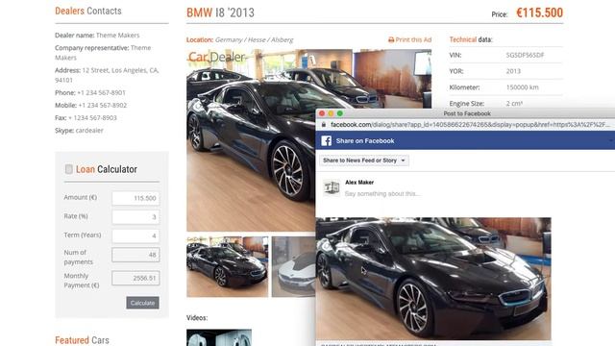
Task: Click the calculator icon beside Loan Calculator
Action: pyautogui.click(x=68, y=169)
